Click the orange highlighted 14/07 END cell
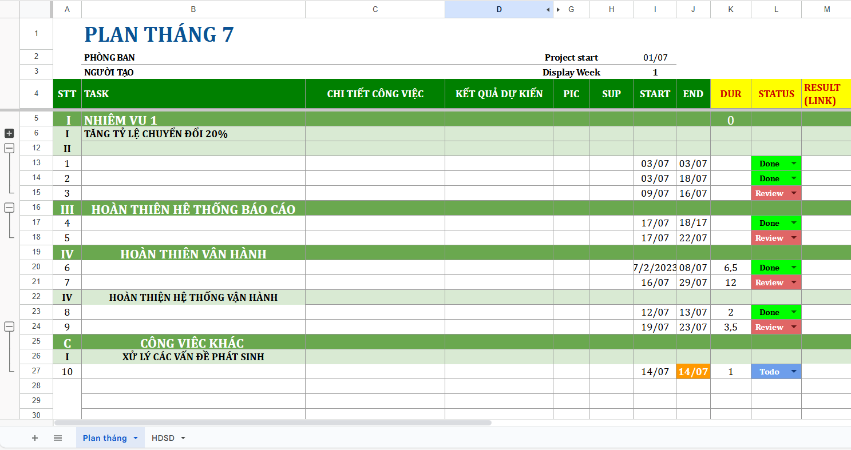Viewport: 851px width, 450px height. [693, 372]
